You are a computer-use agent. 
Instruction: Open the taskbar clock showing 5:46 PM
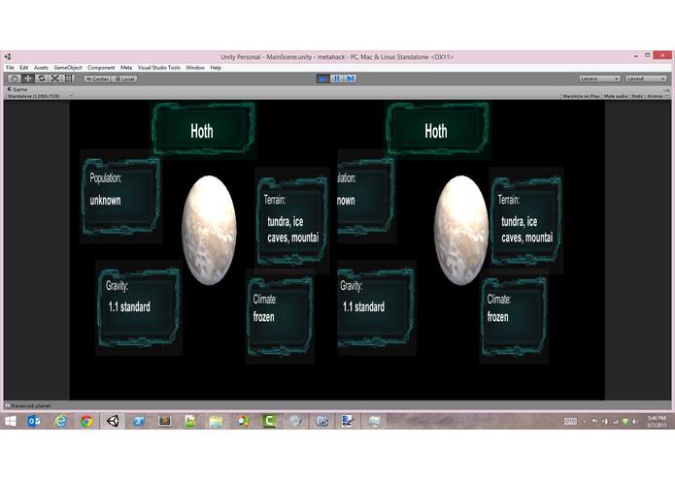tap(657, 421)
